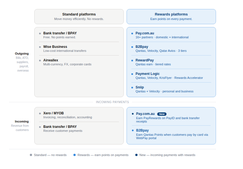Screen dimensions: 243x169
Task: Click 'Qantas, Velocity, KrisFlyer · Rewards Accelerator' text
Action: [x=169, y=78]
